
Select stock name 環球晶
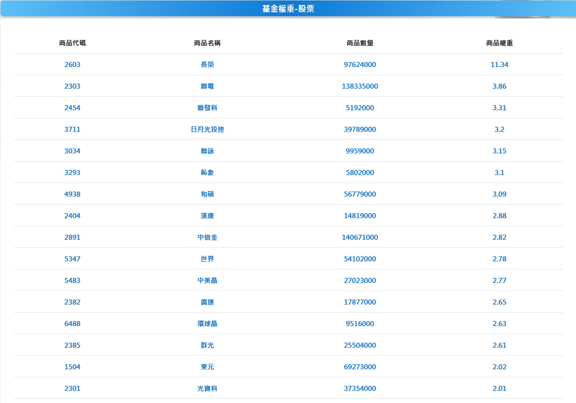click(x=207, y=324)
